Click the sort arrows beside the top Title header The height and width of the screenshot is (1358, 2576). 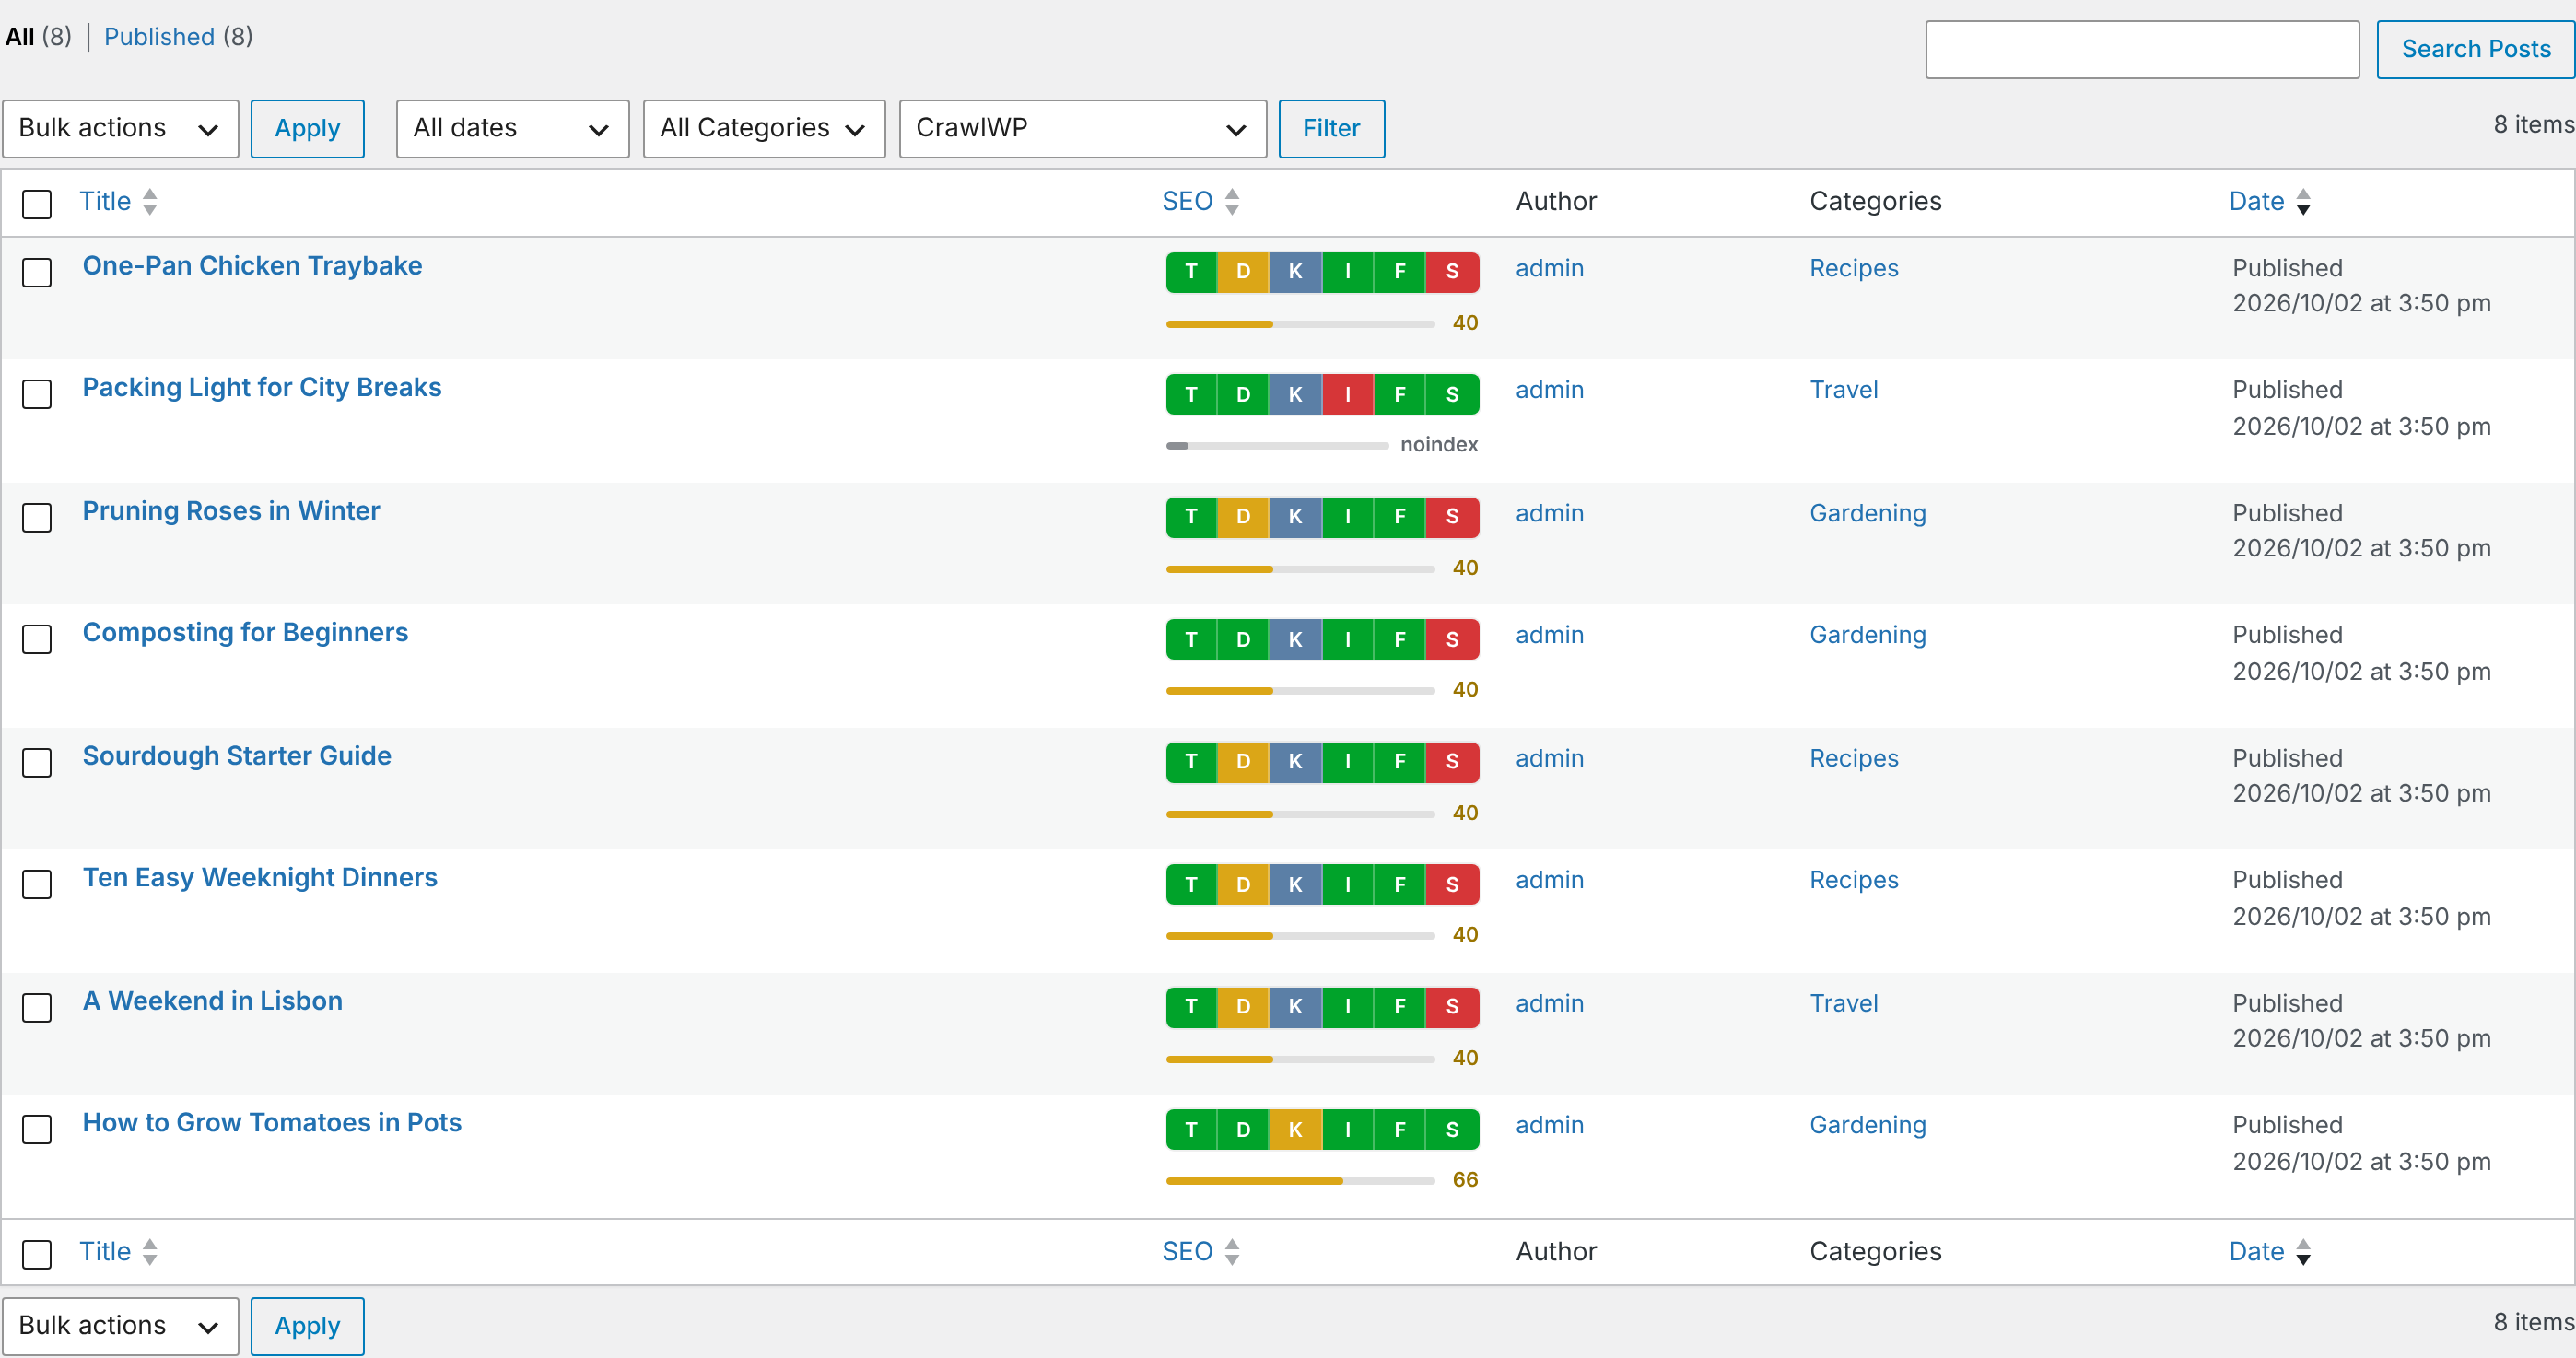(x=150, y=202)
